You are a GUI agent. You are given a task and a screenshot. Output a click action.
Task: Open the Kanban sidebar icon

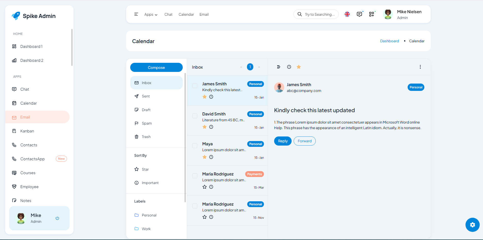14,131
